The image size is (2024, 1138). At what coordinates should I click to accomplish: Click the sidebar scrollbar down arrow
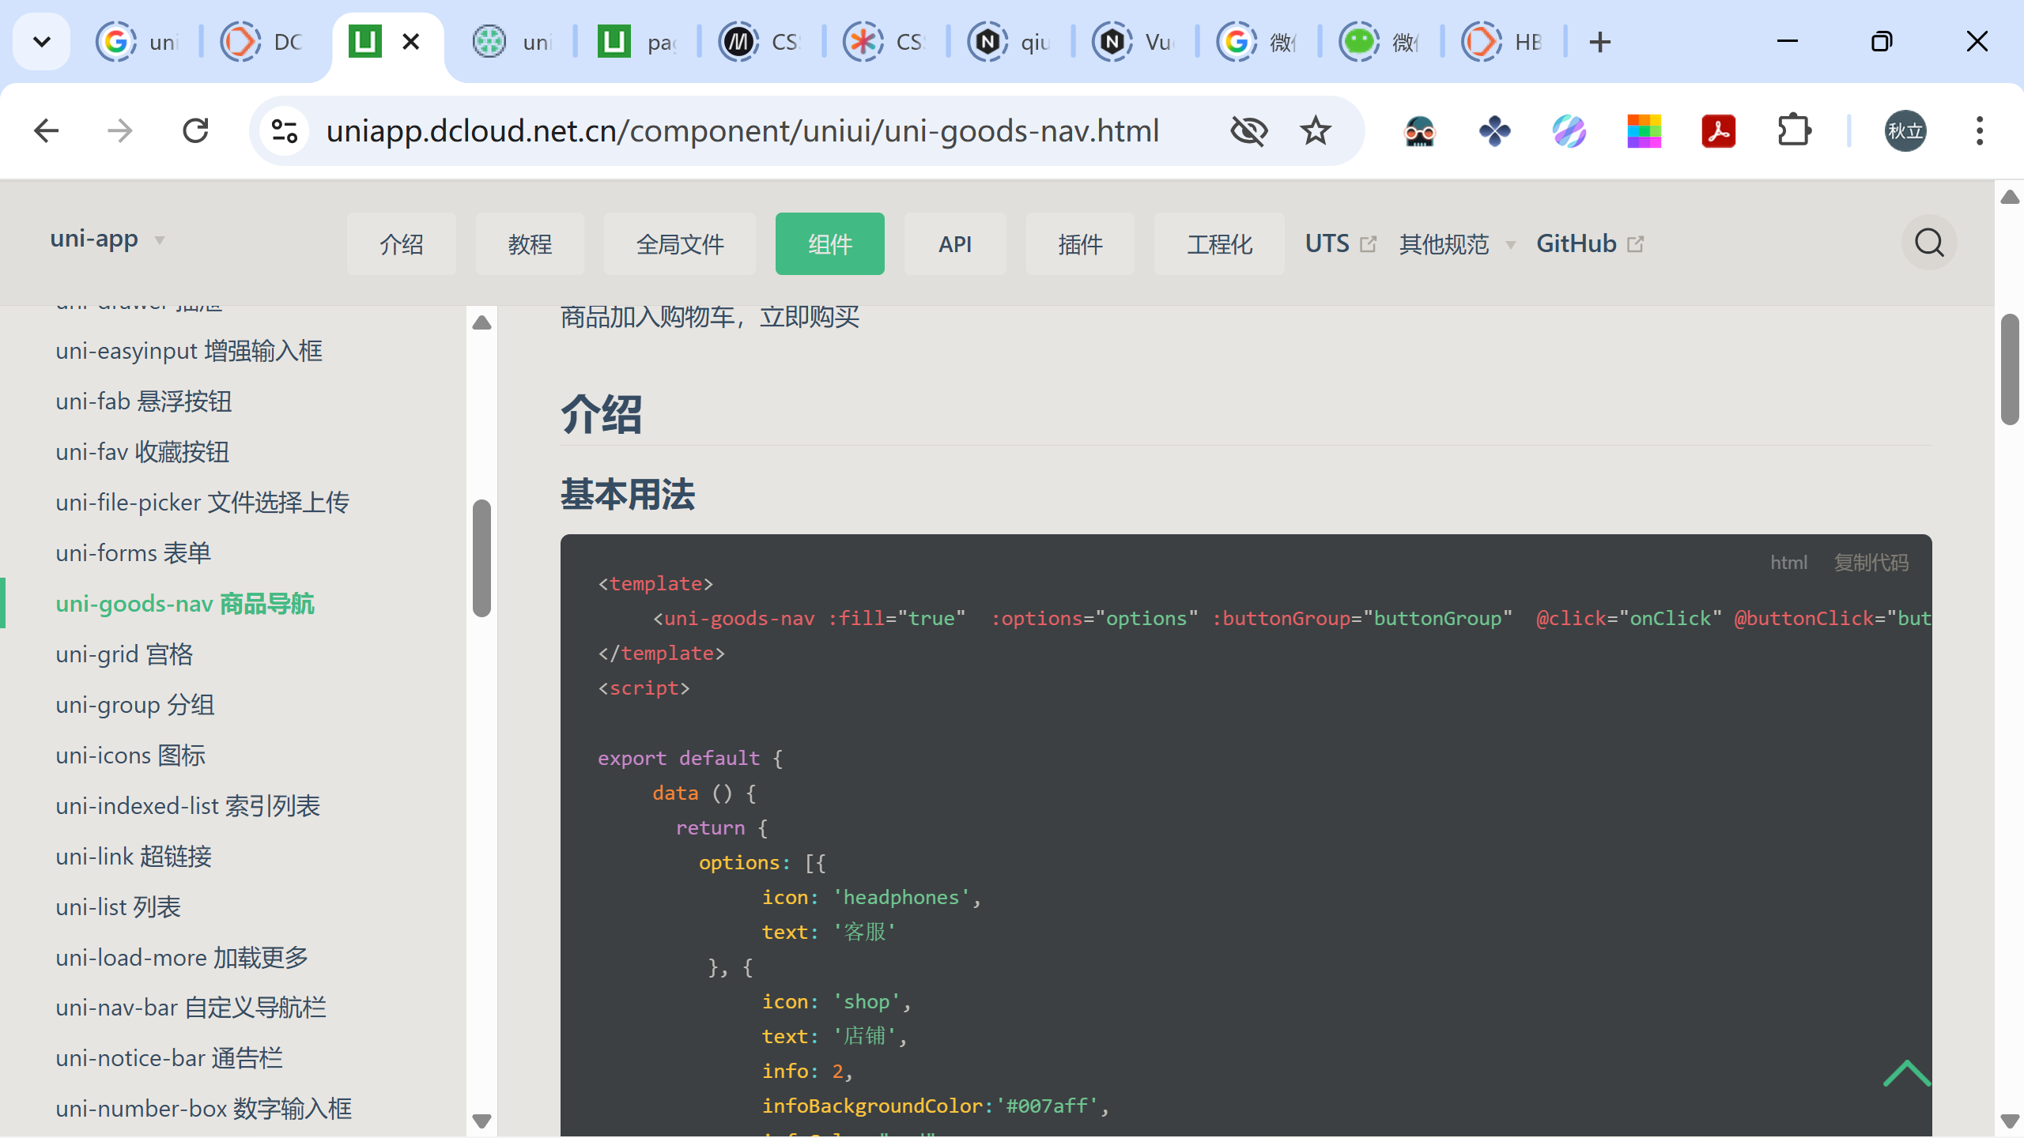[481, 1121]
